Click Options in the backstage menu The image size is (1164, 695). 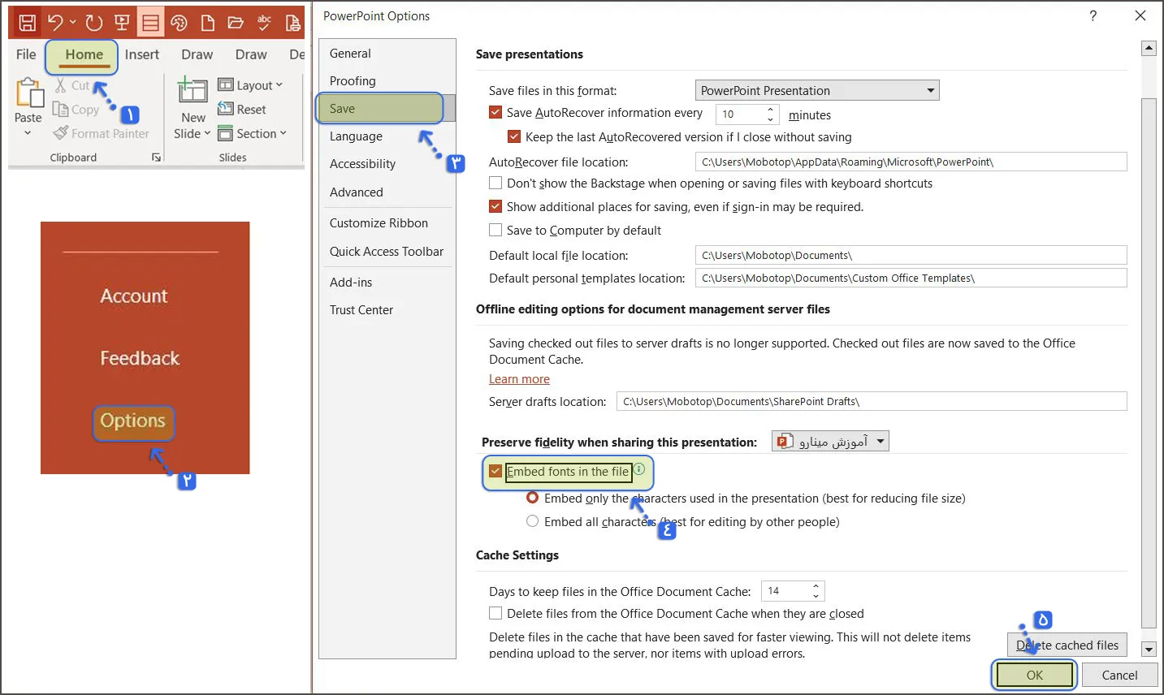133,421
